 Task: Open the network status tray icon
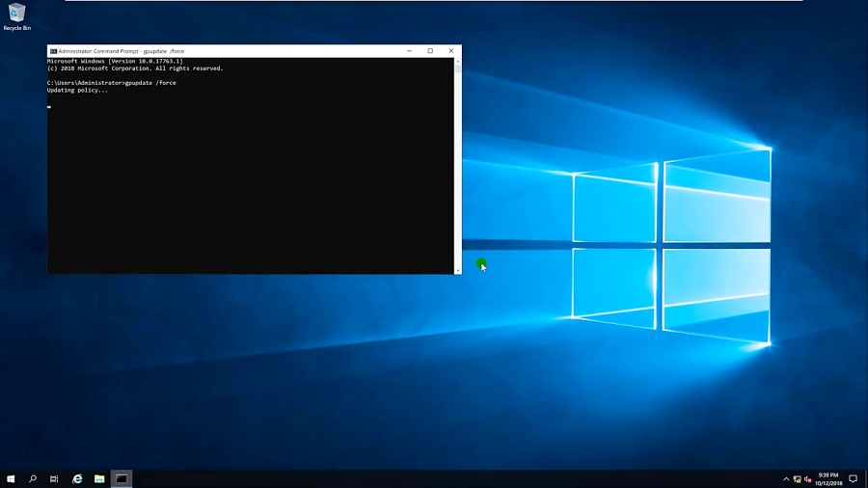point(798,479)
